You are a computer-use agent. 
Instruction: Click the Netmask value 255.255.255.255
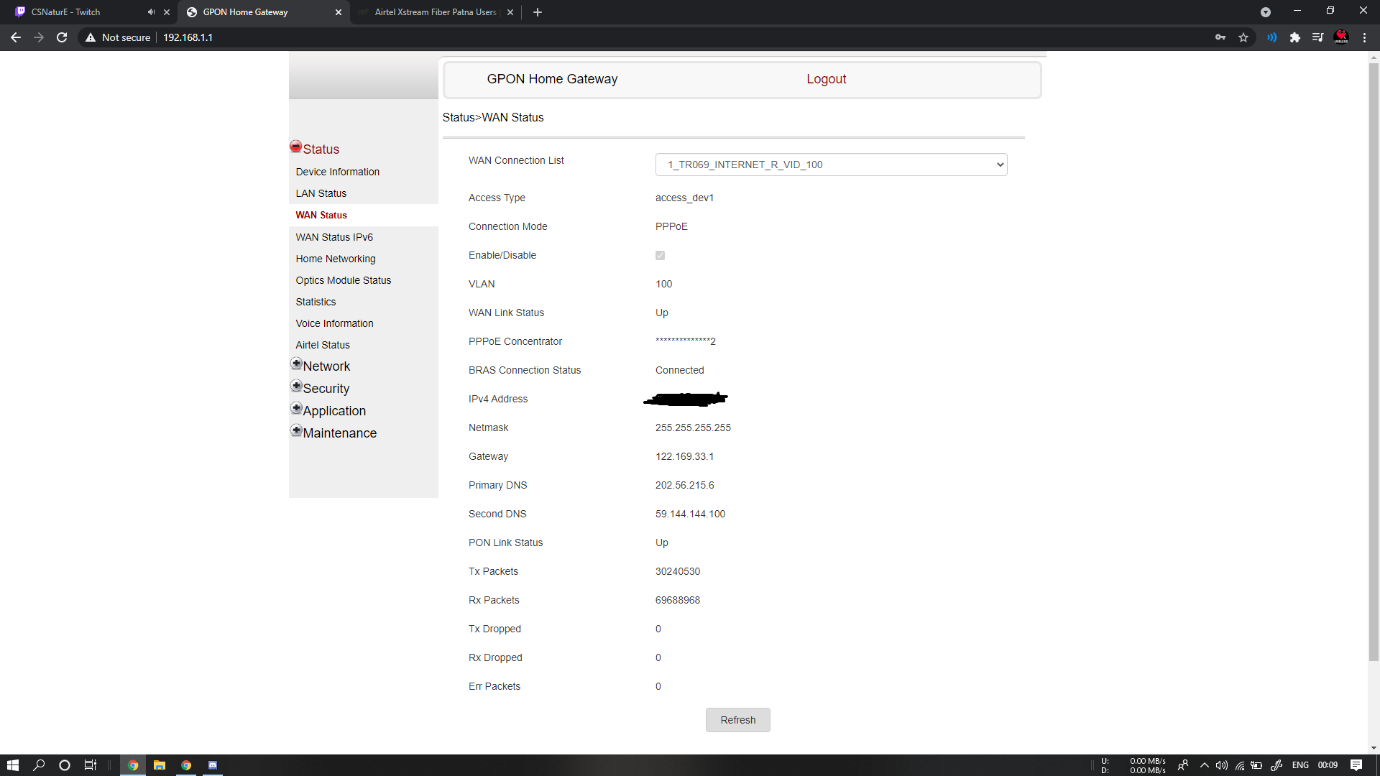point(693,428)
